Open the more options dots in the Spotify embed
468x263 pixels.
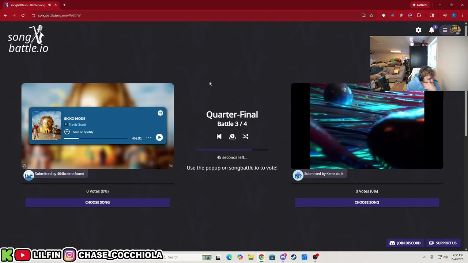click(148, 137)
